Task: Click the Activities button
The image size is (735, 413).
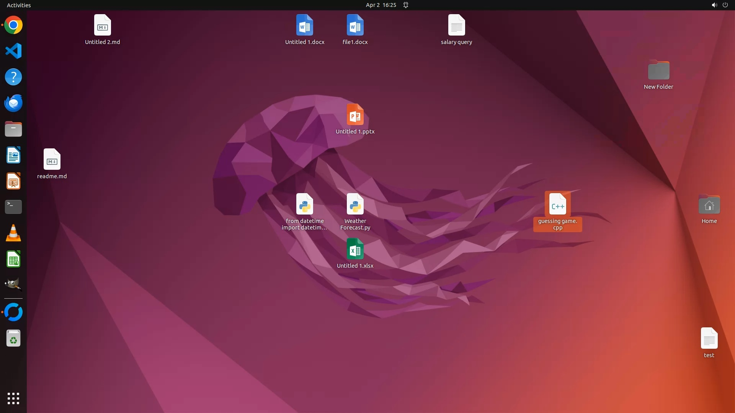Action: point(19,5)
